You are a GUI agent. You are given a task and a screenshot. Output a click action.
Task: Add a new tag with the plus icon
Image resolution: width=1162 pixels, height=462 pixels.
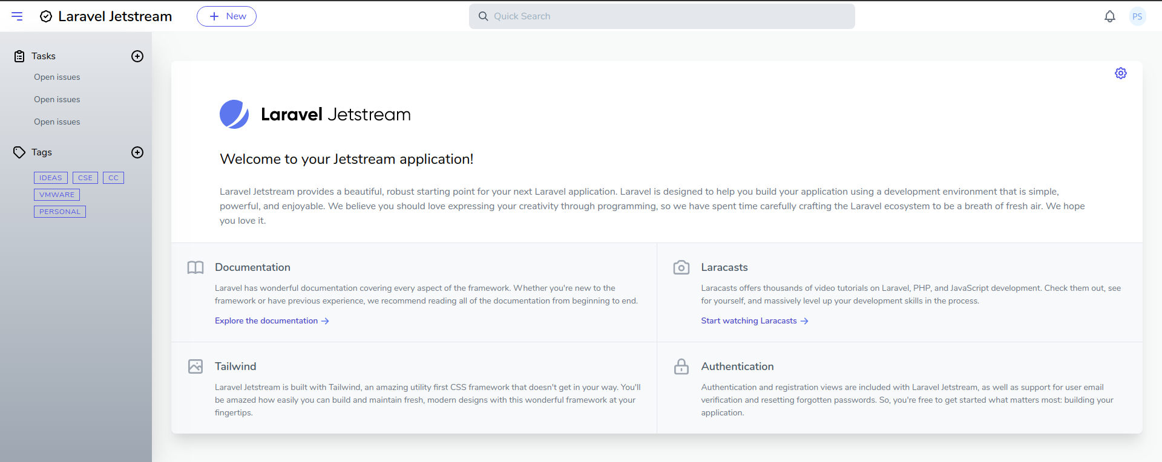pyautogui.click(x=137, y=152)
